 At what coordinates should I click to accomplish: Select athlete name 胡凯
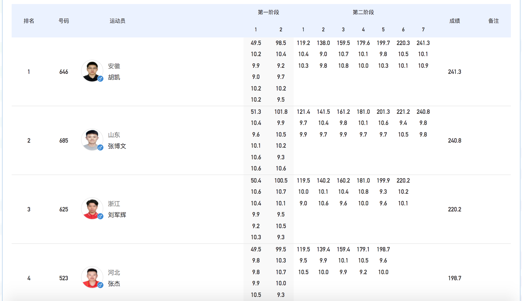(114, 77)
